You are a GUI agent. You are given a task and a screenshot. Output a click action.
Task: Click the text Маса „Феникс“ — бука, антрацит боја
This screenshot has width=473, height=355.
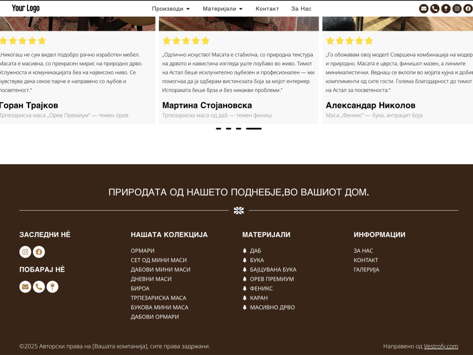point(374,115)
